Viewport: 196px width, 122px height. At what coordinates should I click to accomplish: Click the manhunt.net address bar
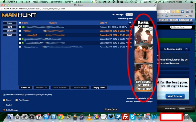pos(79,9)
